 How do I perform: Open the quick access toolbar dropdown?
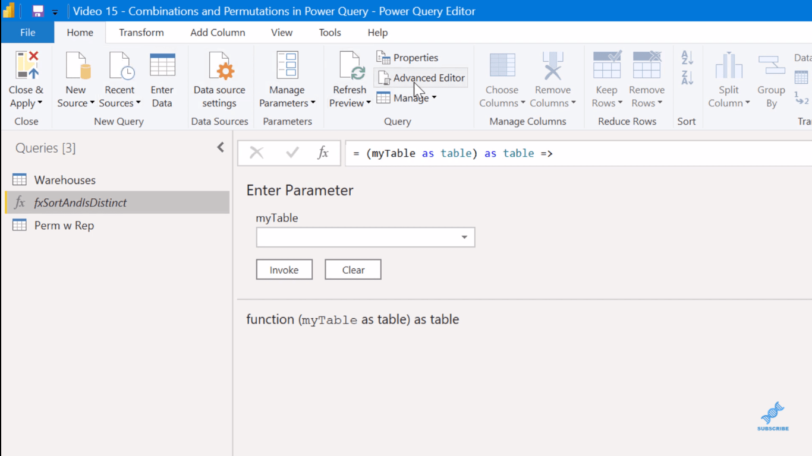point(55,12)
